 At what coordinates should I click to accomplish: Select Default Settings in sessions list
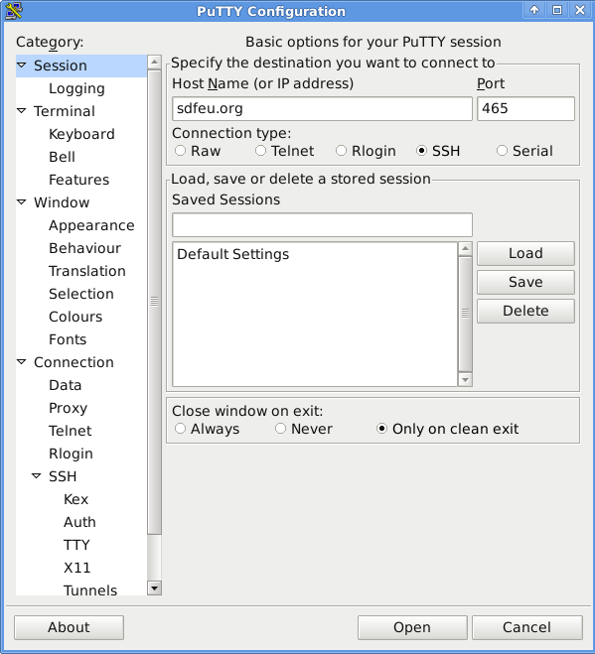pyautogui.click(x=315, y=254)
